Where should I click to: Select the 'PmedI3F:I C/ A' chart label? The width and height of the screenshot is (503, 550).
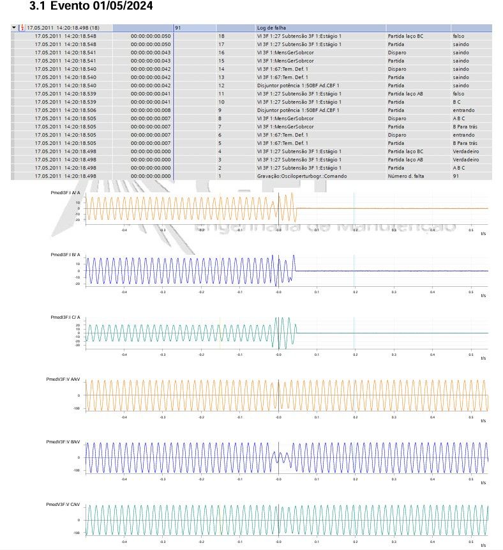tap(65, 317)
